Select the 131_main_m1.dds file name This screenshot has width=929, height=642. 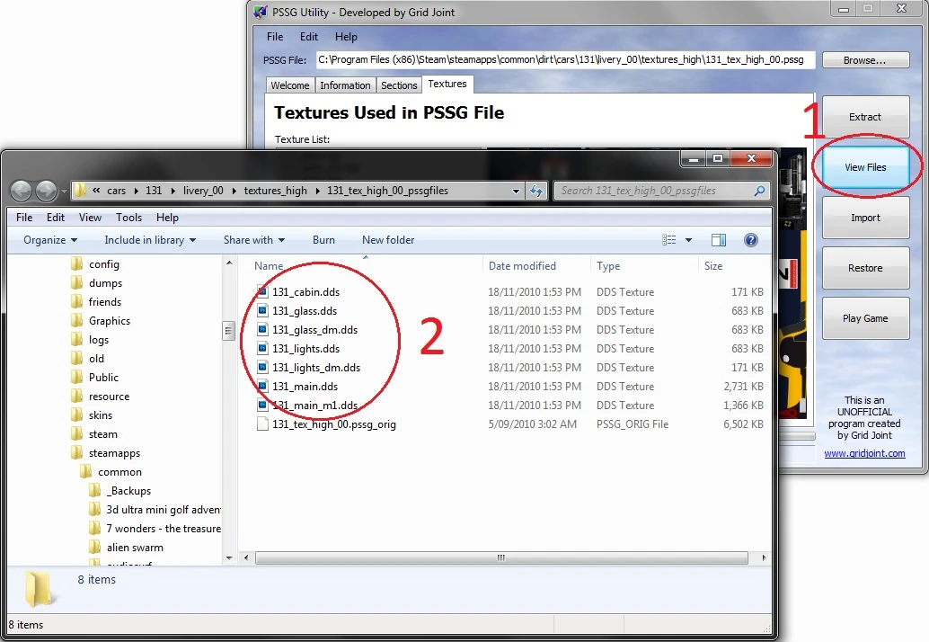pyautogui.click(x=314, y=406)
